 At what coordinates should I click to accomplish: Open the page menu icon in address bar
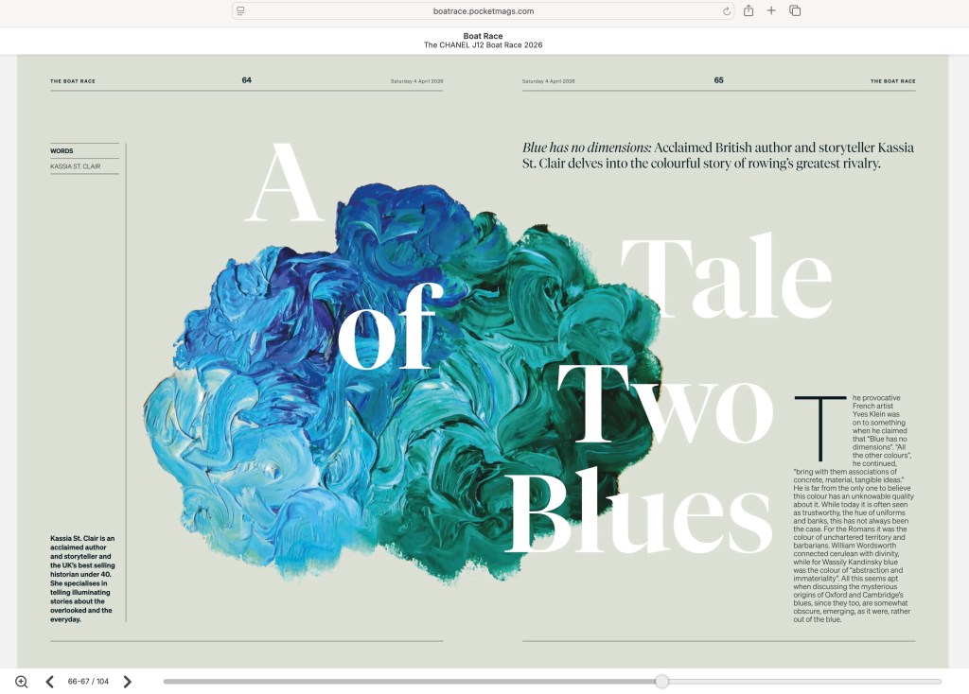pyautogui.click(x=241, y=11)
